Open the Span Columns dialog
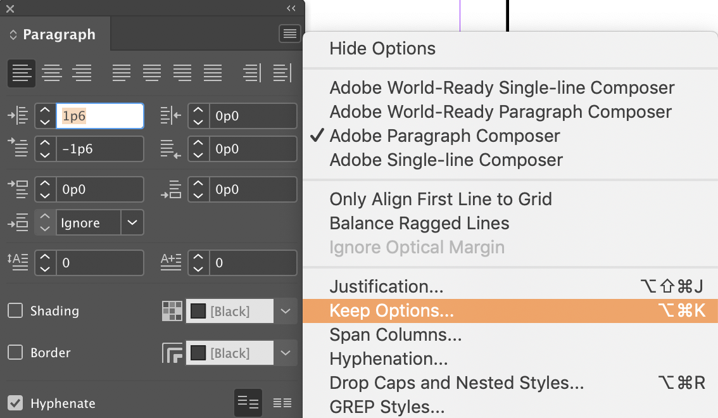Screen dimensions: 718x418 pos(395,335)
